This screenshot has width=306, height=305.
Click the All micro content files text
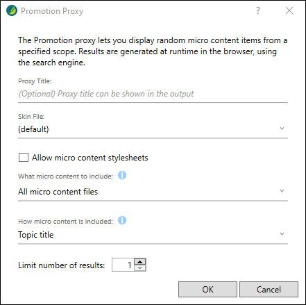tap(58, 192)
